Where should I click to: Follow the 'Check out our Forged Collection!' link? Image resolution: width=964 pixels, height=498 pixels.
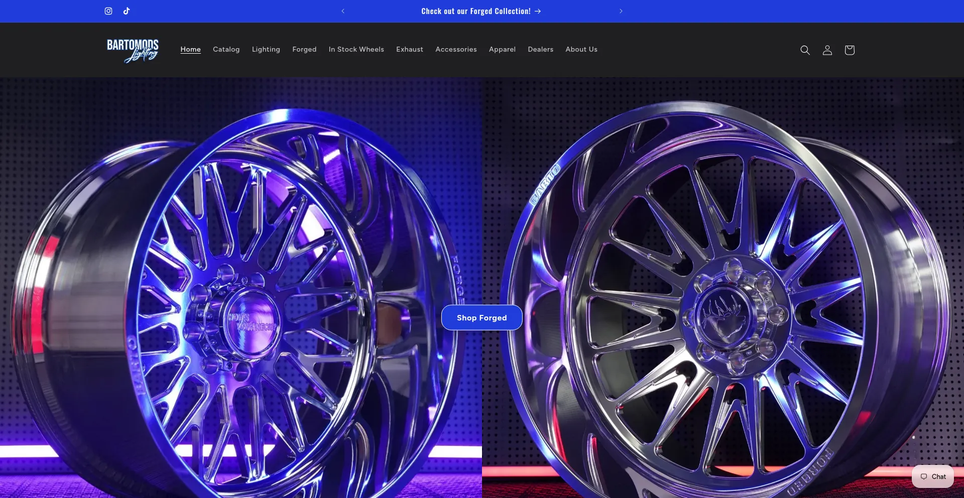pos(481,11)
